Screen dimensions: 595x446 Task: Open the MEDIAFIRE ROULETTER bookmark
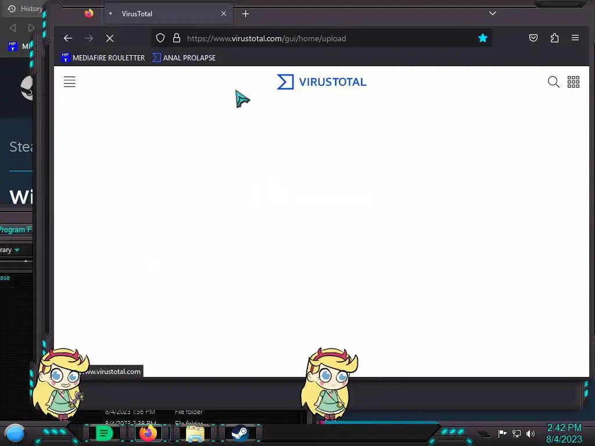click(103, 57)
